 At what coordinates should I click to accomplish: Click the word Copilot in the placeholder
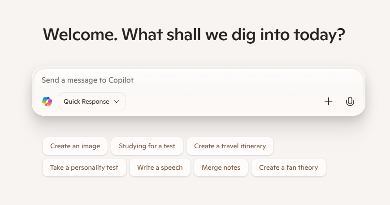point(121,80)
